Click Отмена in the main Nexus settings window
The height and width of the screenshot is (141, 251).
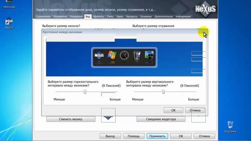tap(204, 136)
